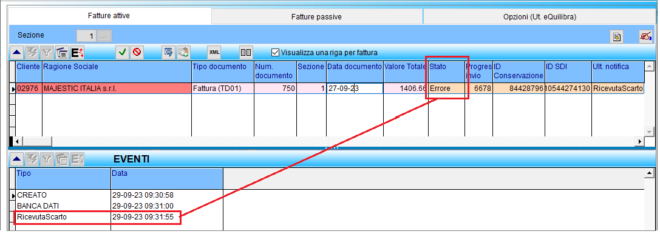Image resolution: width=660 pixels, height=234 pixels.
Task: Collapse EVENTI panel with blue up arrow
Action: tap(16, 159)
